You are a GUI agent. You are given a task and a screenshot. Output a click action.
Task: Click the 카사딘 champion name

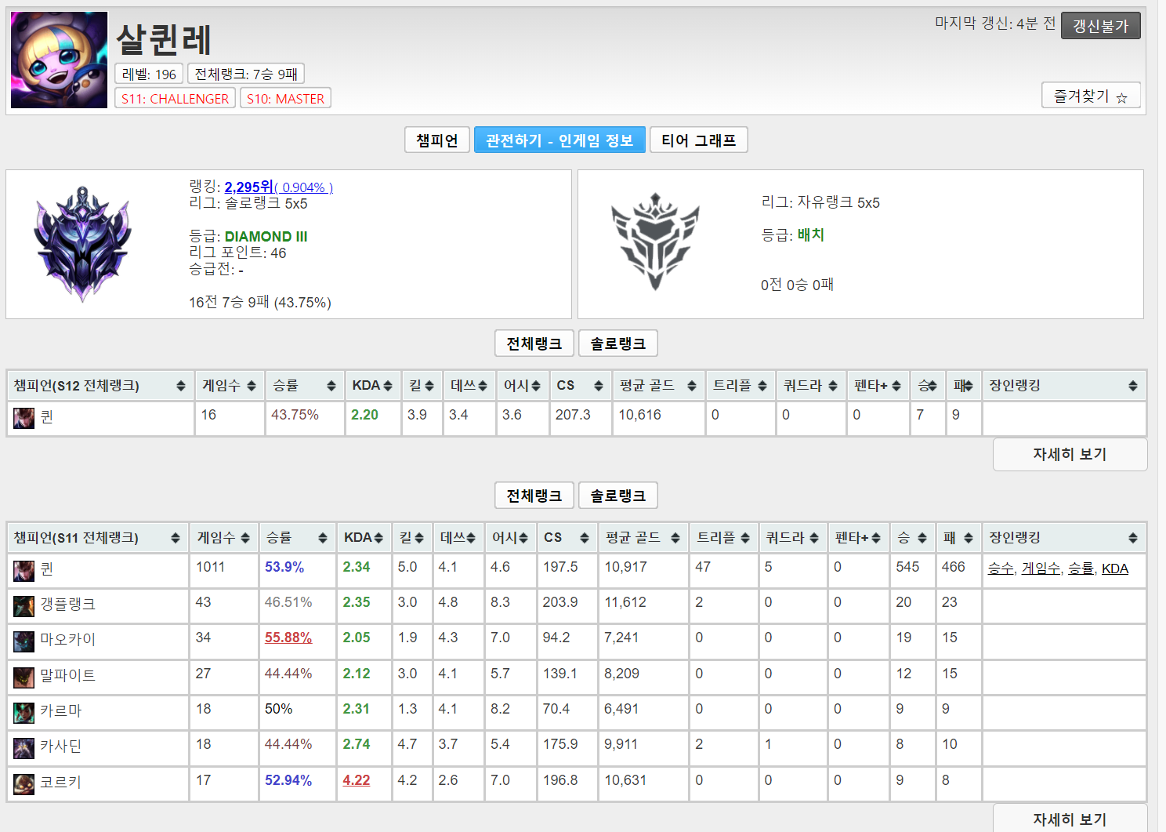point(61,746)
